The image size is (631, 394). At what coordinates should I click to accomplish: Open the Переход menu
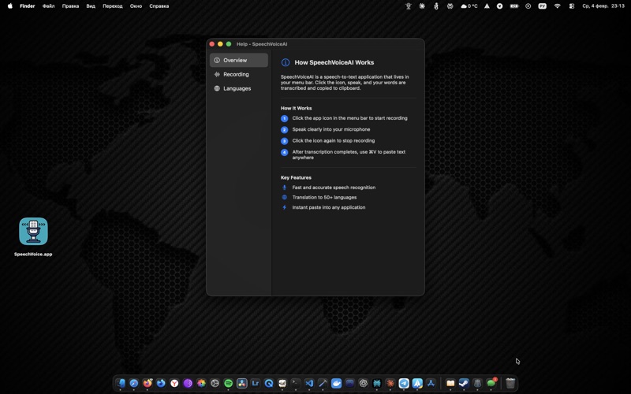113,6
